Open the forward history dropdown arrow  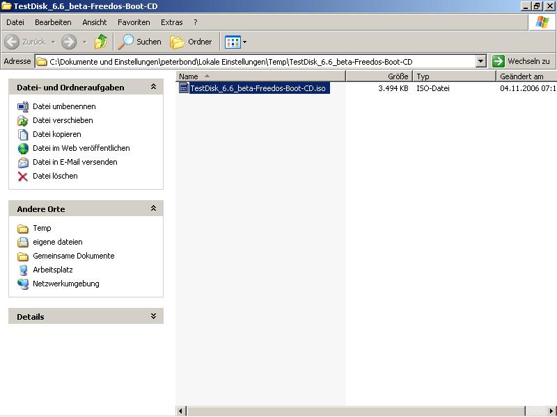[84, 42]
